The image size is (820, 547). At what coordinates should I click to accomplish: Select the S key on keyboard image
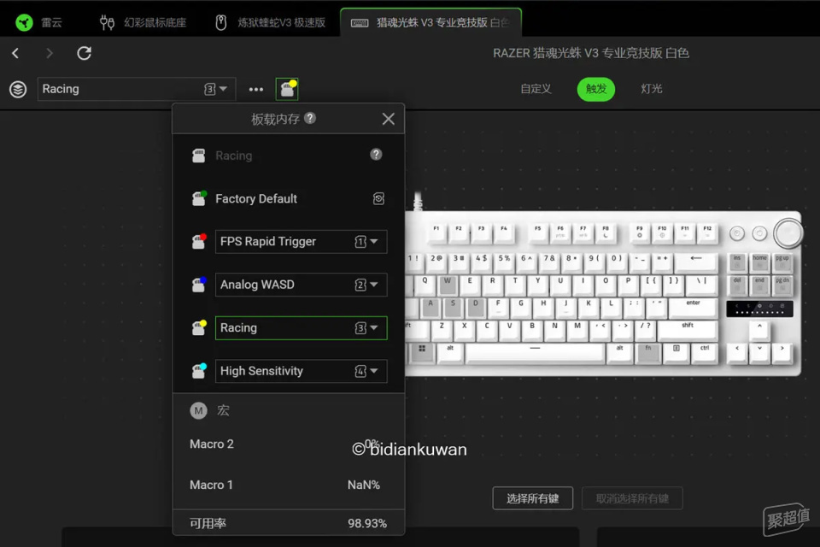453,307
